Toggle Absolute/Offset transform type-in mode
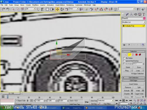This screenshot has height=110, width=147. point(31,101)
